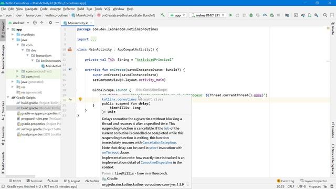Open the Android project view dropdown
The width and height of the screenshot is (336, 189).
[x=19, y=23]
